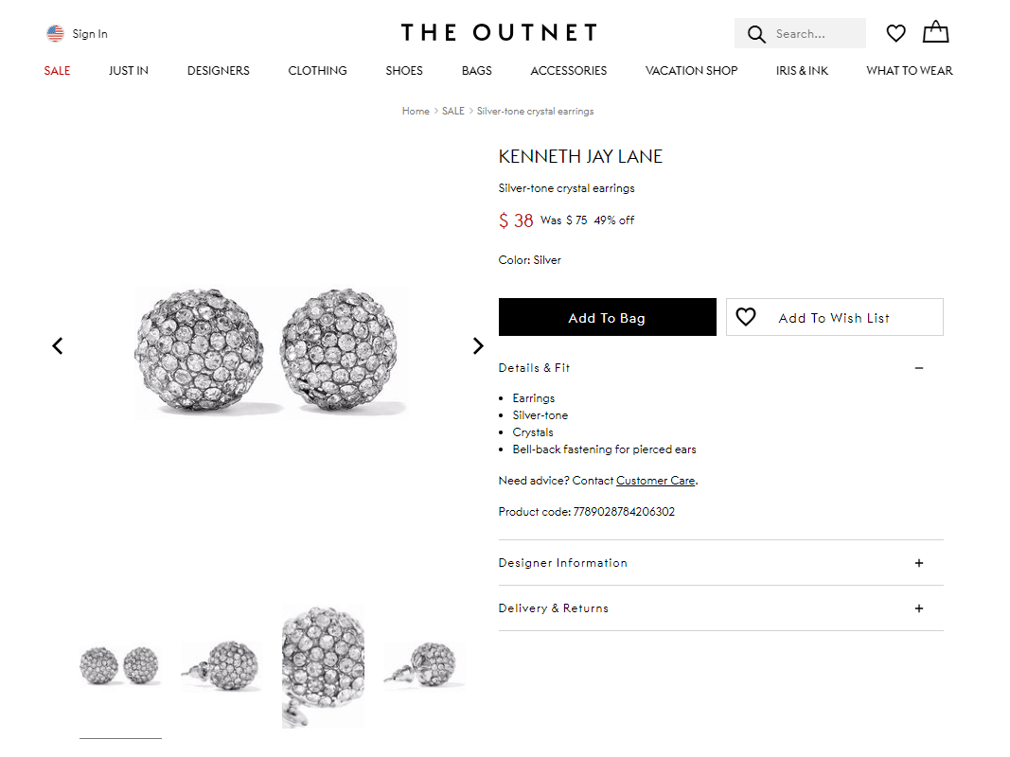The height and width of the screenshot is (757, 1010).
Task: Click the search magnifier icon
Action: pyautogui.click(x=756, y=34)
